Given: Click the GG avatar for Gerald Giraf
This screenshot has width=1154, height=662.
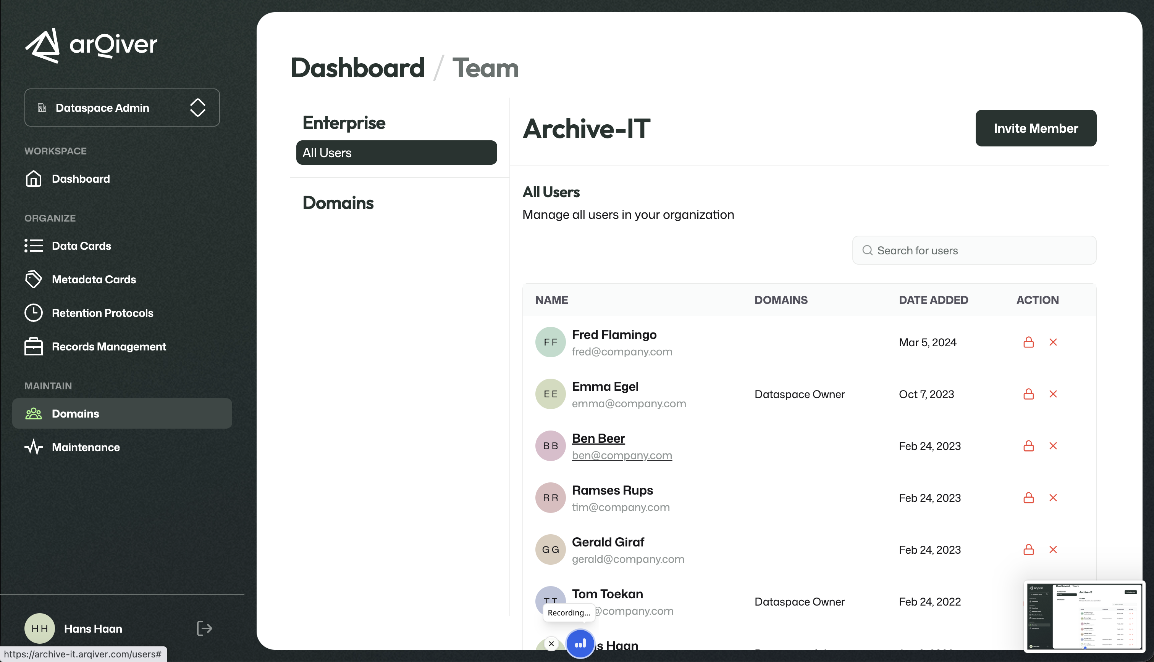Looking at the screenshot, I should coord(550,550).
